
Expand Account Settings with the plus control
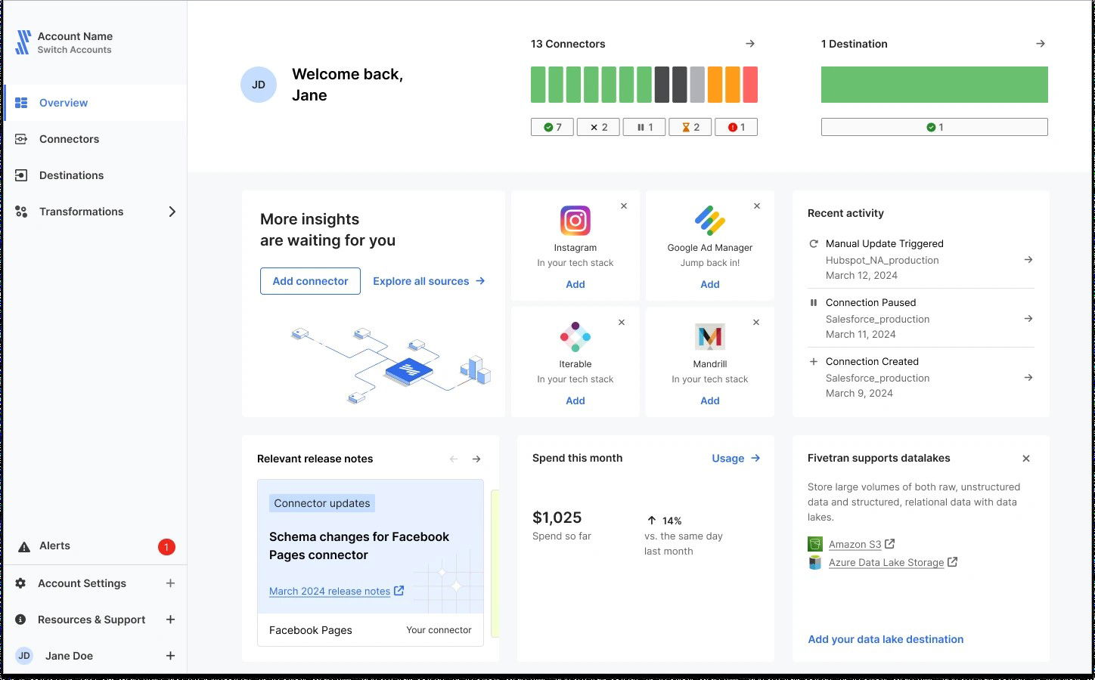click(x=170, y=583)
